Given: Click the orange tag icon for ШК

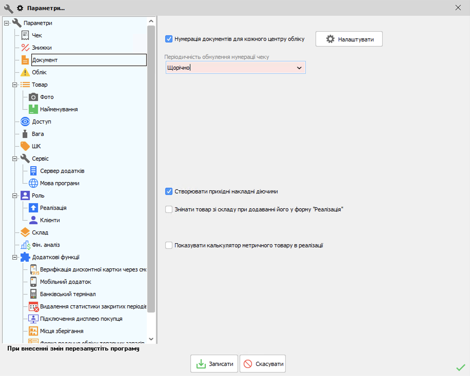Looking at the screenshot, I should pyautogui.click(x=25, y=146).
